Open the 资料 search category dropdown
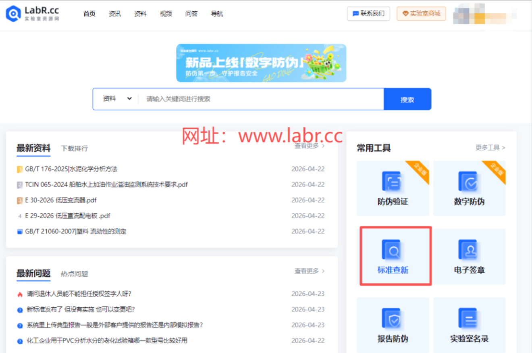 (x=117, y=99)
